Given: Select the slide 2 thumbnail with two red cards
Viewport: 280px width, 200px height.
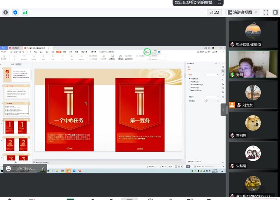Looking at the screenshot, I should point(16,143).
